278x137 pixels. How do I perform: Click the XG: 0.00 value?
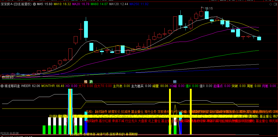(71, 86)
